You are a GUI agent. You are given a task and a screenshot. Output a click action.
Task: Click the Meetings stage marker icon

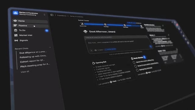click(x=105, y=24)
